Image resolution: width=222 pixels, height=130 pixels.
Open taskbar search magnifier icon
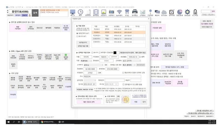tap(14, 122)
